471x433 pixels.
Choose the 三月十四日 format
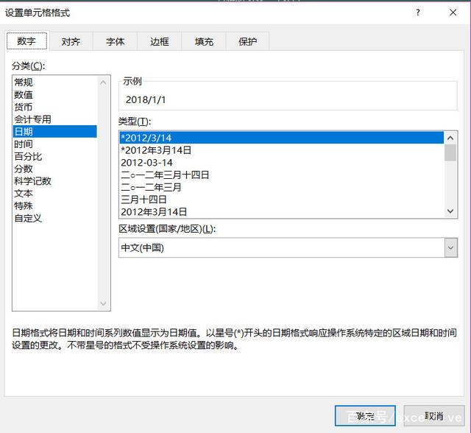pyautogui.click(x=281, y=200)
